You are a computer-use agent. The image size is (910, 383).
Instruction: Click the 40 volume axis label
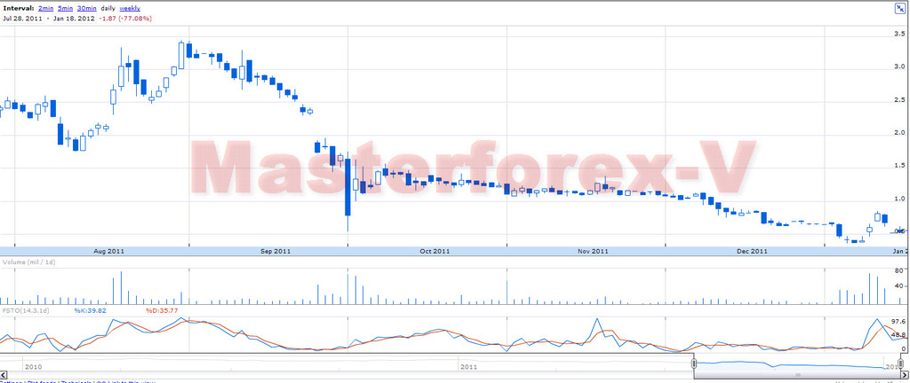click(901, 286)
